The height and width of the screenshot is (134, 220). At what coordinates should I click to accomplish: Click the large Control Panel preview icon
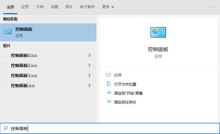pyautogui.click(x=158, y=32)
